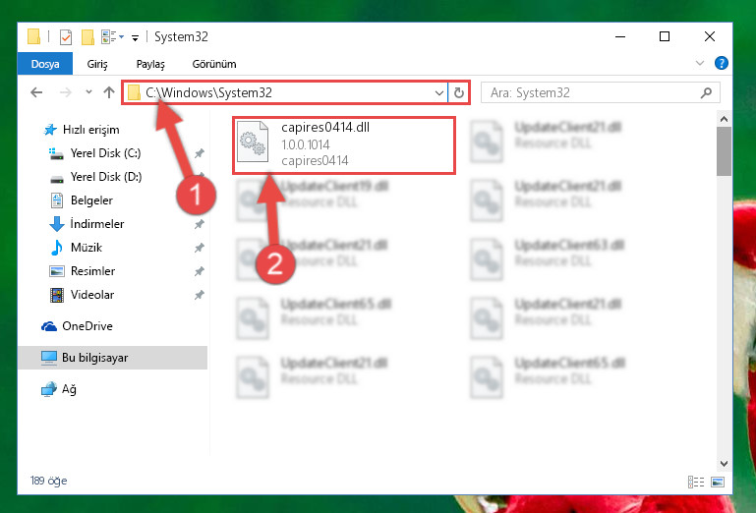Click the pin icon beside Yerel Disk (C:)

tap(200, 153)
